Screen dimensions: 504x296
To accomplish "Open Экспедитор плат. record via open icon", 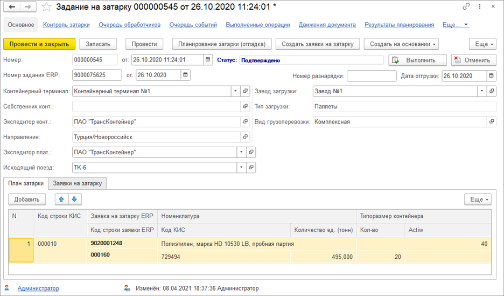I will coord(251,152).
